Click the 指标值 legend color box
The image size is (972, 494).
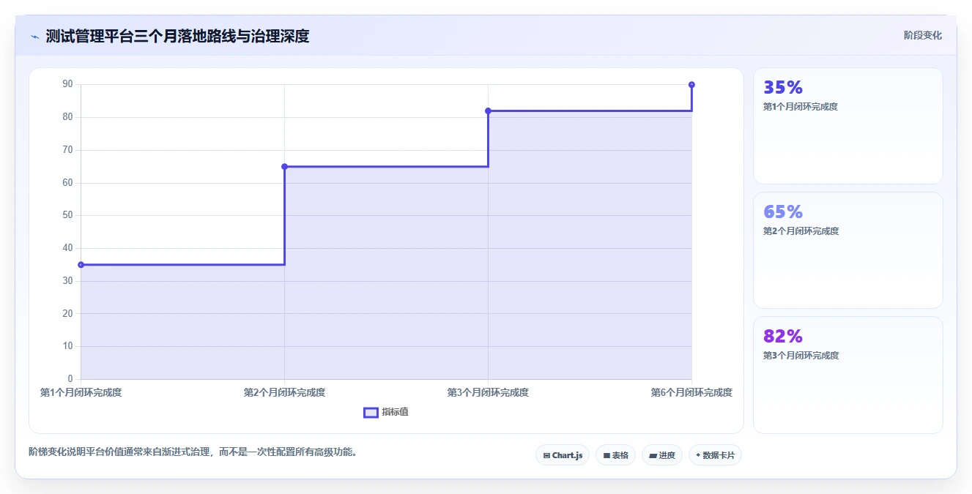click(371, 412)
